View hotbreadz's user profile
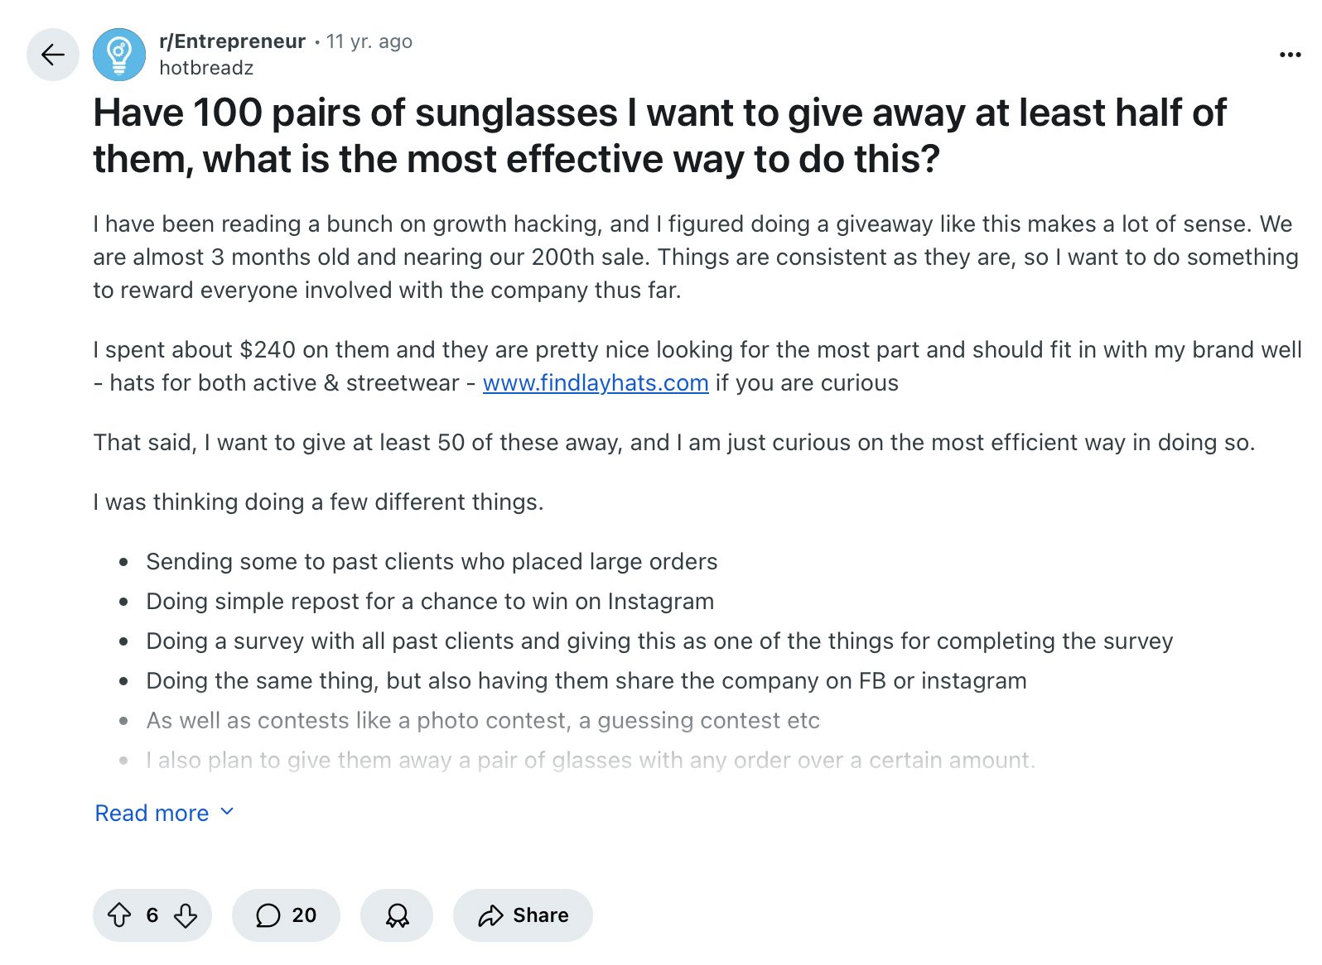 point(206,68)
